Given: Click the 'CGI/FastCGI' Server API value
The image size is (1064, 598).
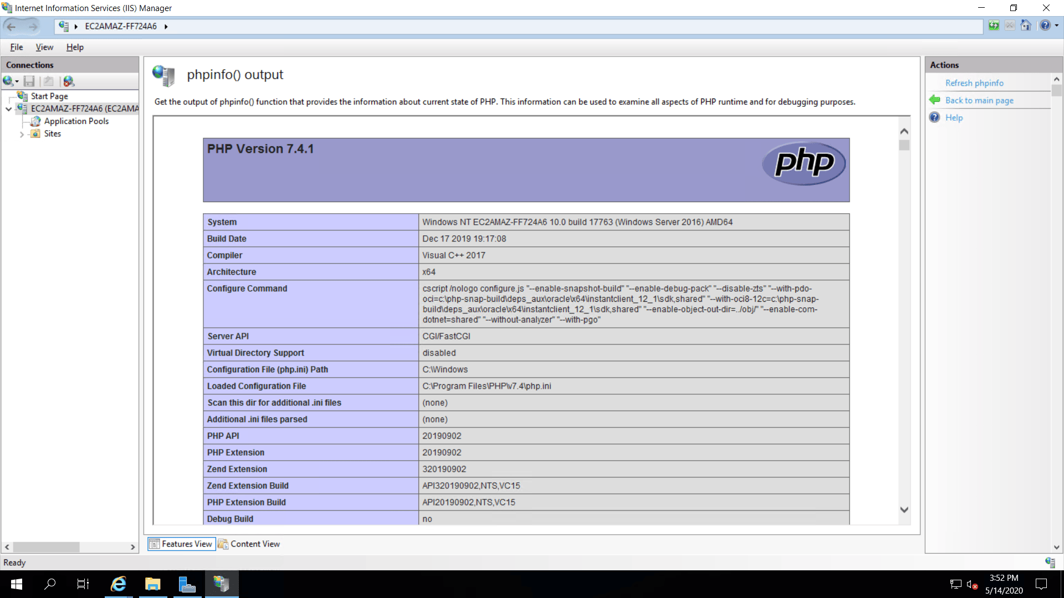Looking at the screenshot, I should 446,336.
